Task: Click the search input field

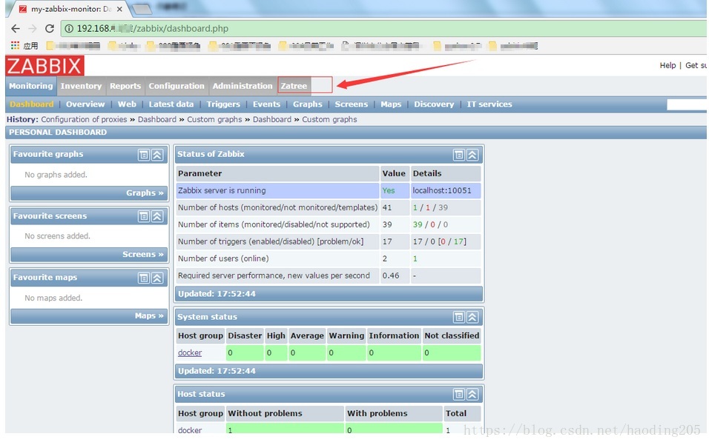Action: pos(687,104)
